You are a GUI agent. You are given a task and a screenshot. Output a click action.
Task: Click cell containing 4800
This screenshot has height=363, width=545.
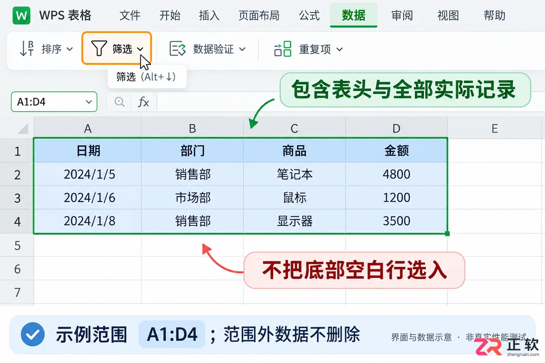click(x=396, y=174)
